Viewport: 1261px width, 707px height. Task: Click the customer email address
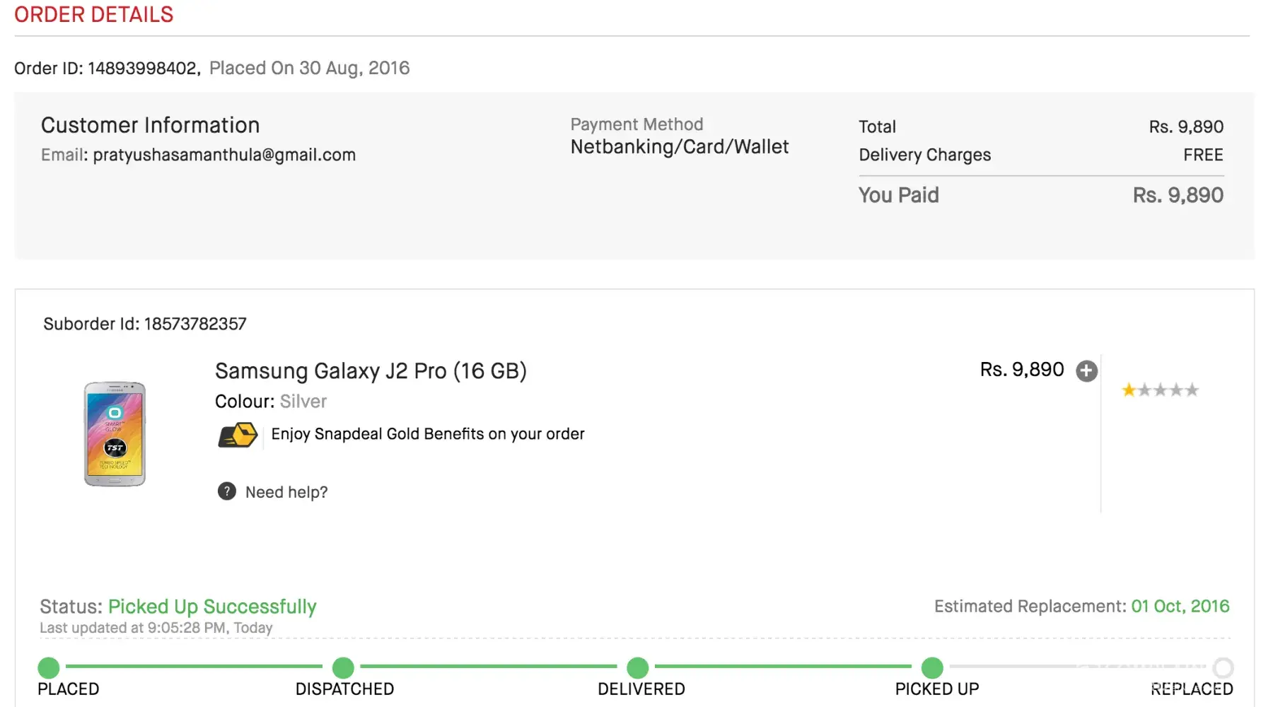224,155
